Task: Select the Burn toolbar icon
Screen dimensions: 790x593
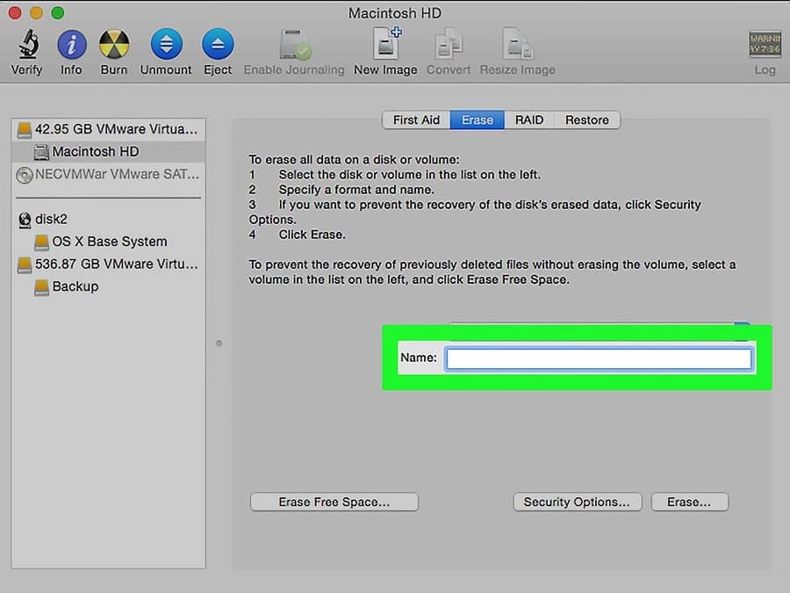Action: click(x=114, y=45)
